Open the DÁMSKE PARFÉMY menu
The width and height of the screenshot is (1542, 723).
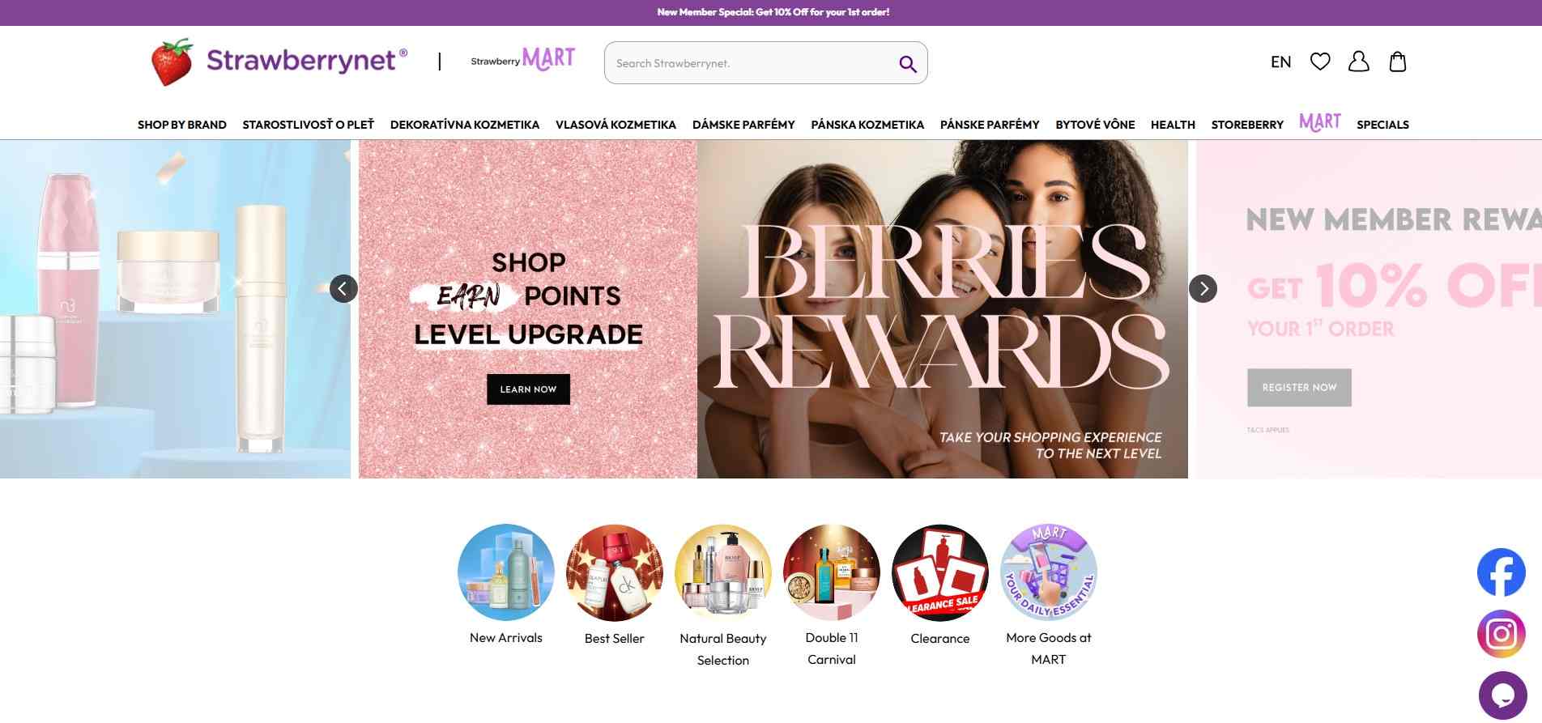pos(743,125)
